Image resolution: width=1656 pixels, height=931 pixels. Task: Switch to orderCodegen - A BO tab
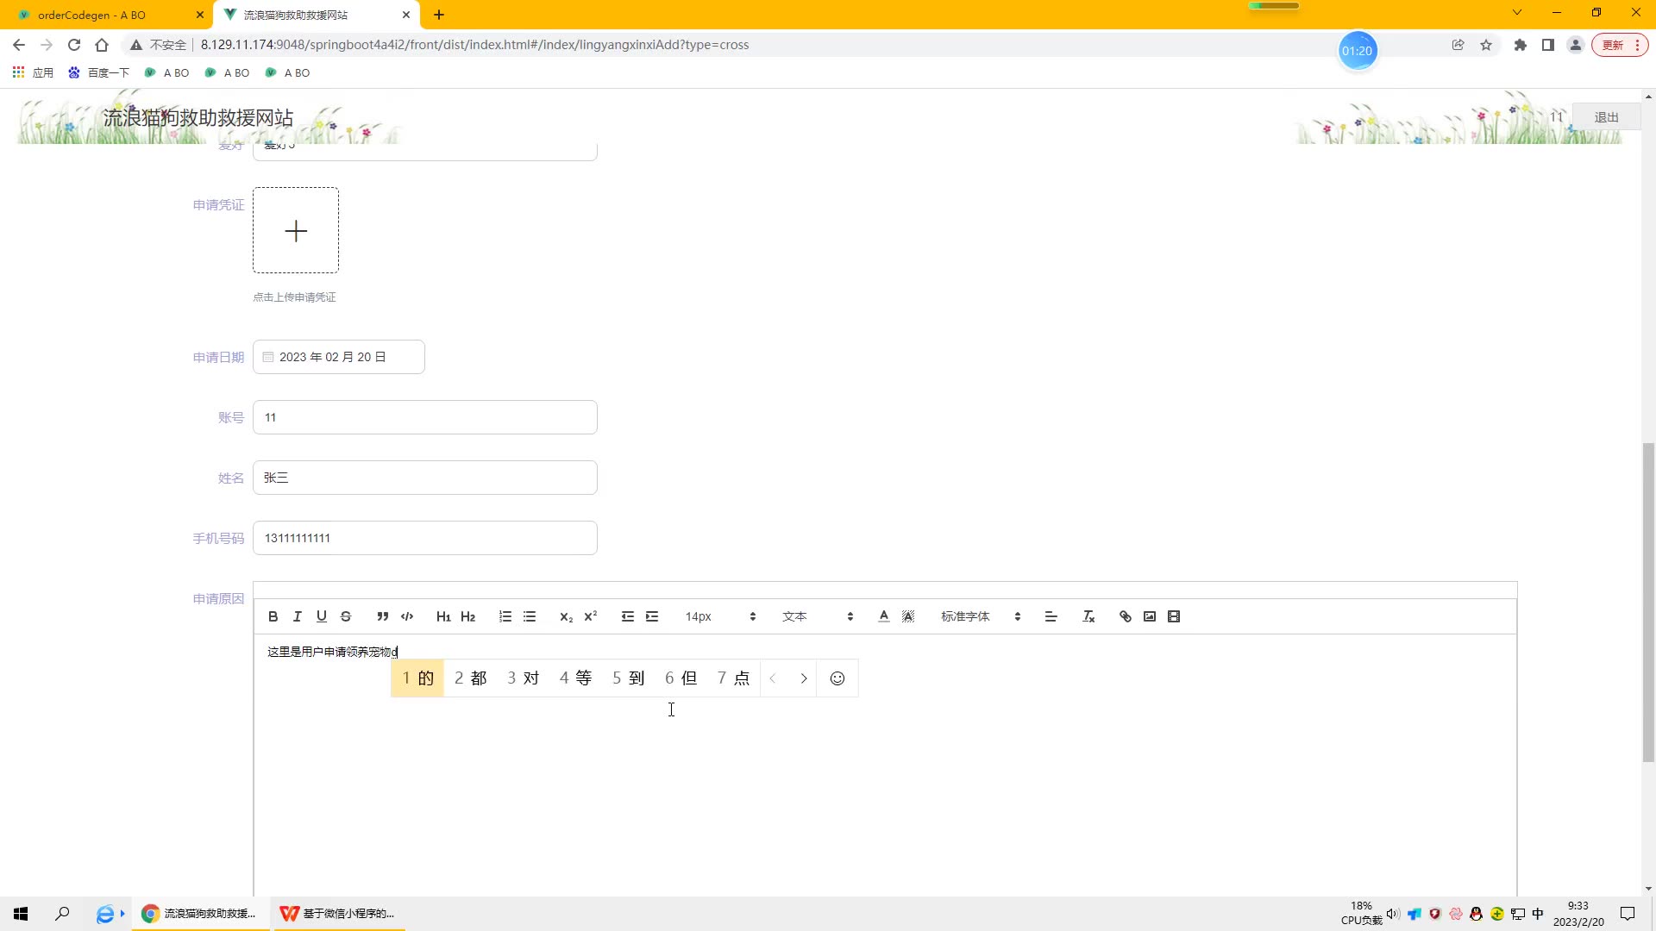coord(91,15)
